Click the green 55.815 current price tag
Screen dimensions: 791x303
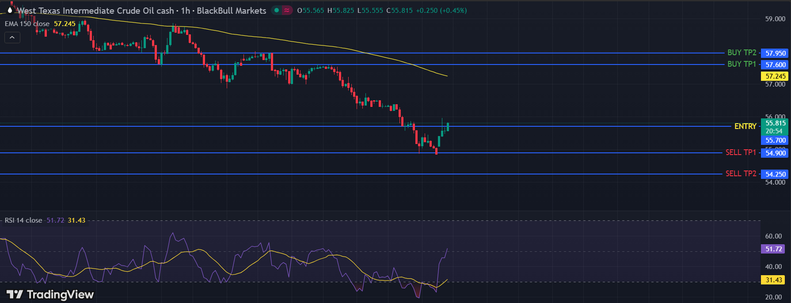pos(776,123)
